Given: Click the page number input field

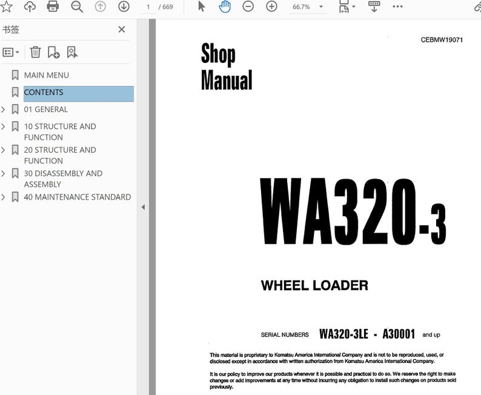Looking at the screenshot, I should (148, 7).
